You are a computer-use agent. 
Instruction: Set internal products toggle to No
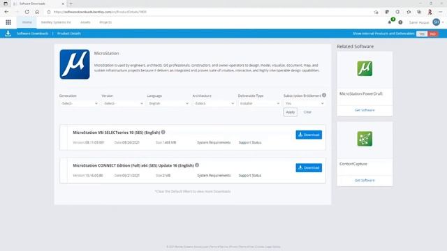[433, 33]
